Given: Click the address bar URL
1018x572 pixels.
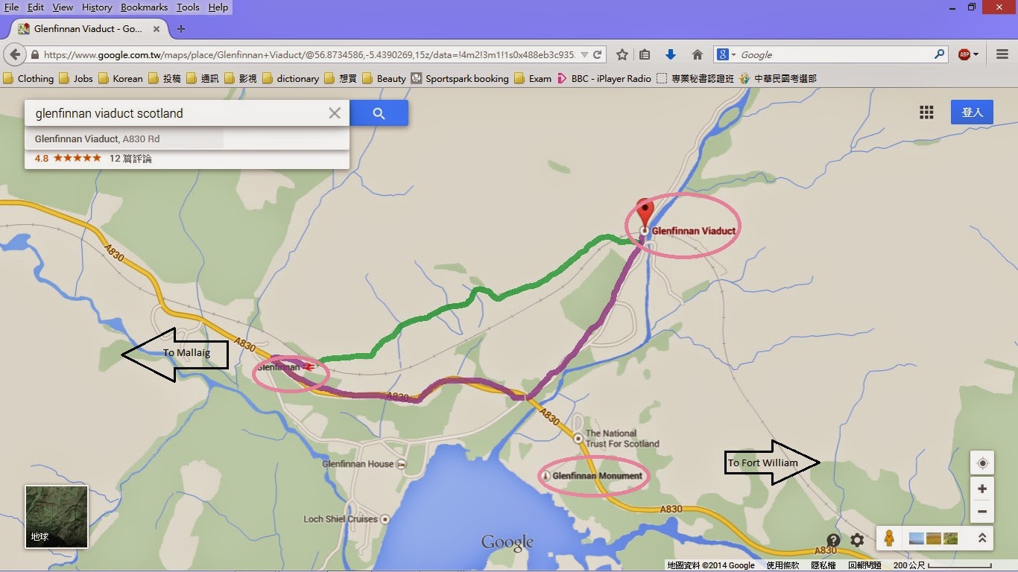Looking at the screenshot, I should click(x=309, y=55).
